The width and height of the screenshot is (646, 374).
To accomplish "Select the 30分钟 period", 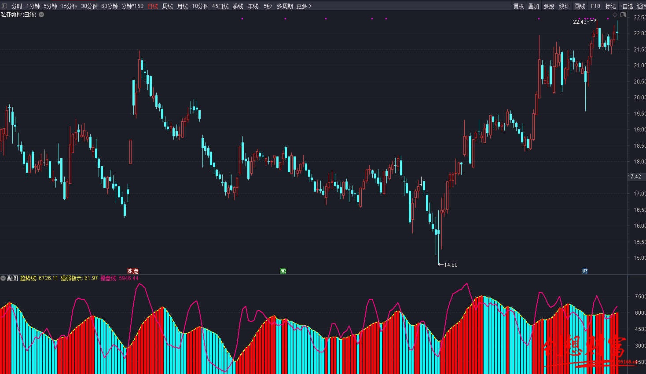I will pos(89,6).
